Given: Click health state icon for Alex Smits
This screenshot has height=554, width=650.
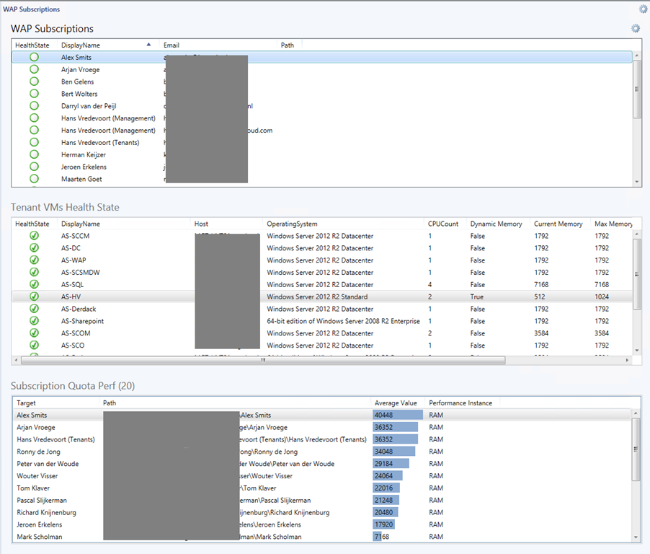Looking at the screenshot, I should (34, 57).
